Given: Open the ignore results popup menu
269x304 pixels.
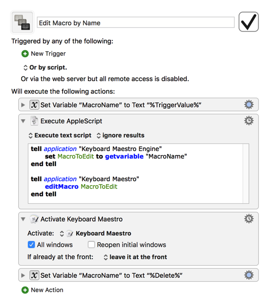Looking at the screenshot, I should click(121, 135).
